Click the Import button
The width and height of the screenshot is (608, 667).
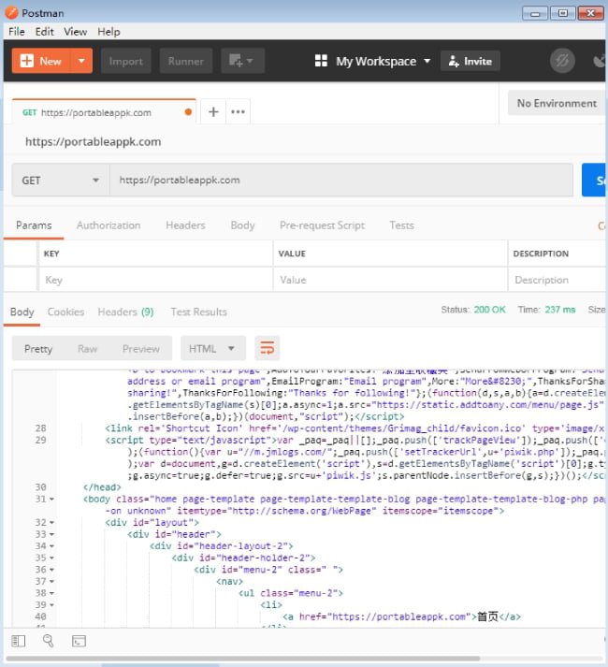pyautogui.click(x=125, y=61)
